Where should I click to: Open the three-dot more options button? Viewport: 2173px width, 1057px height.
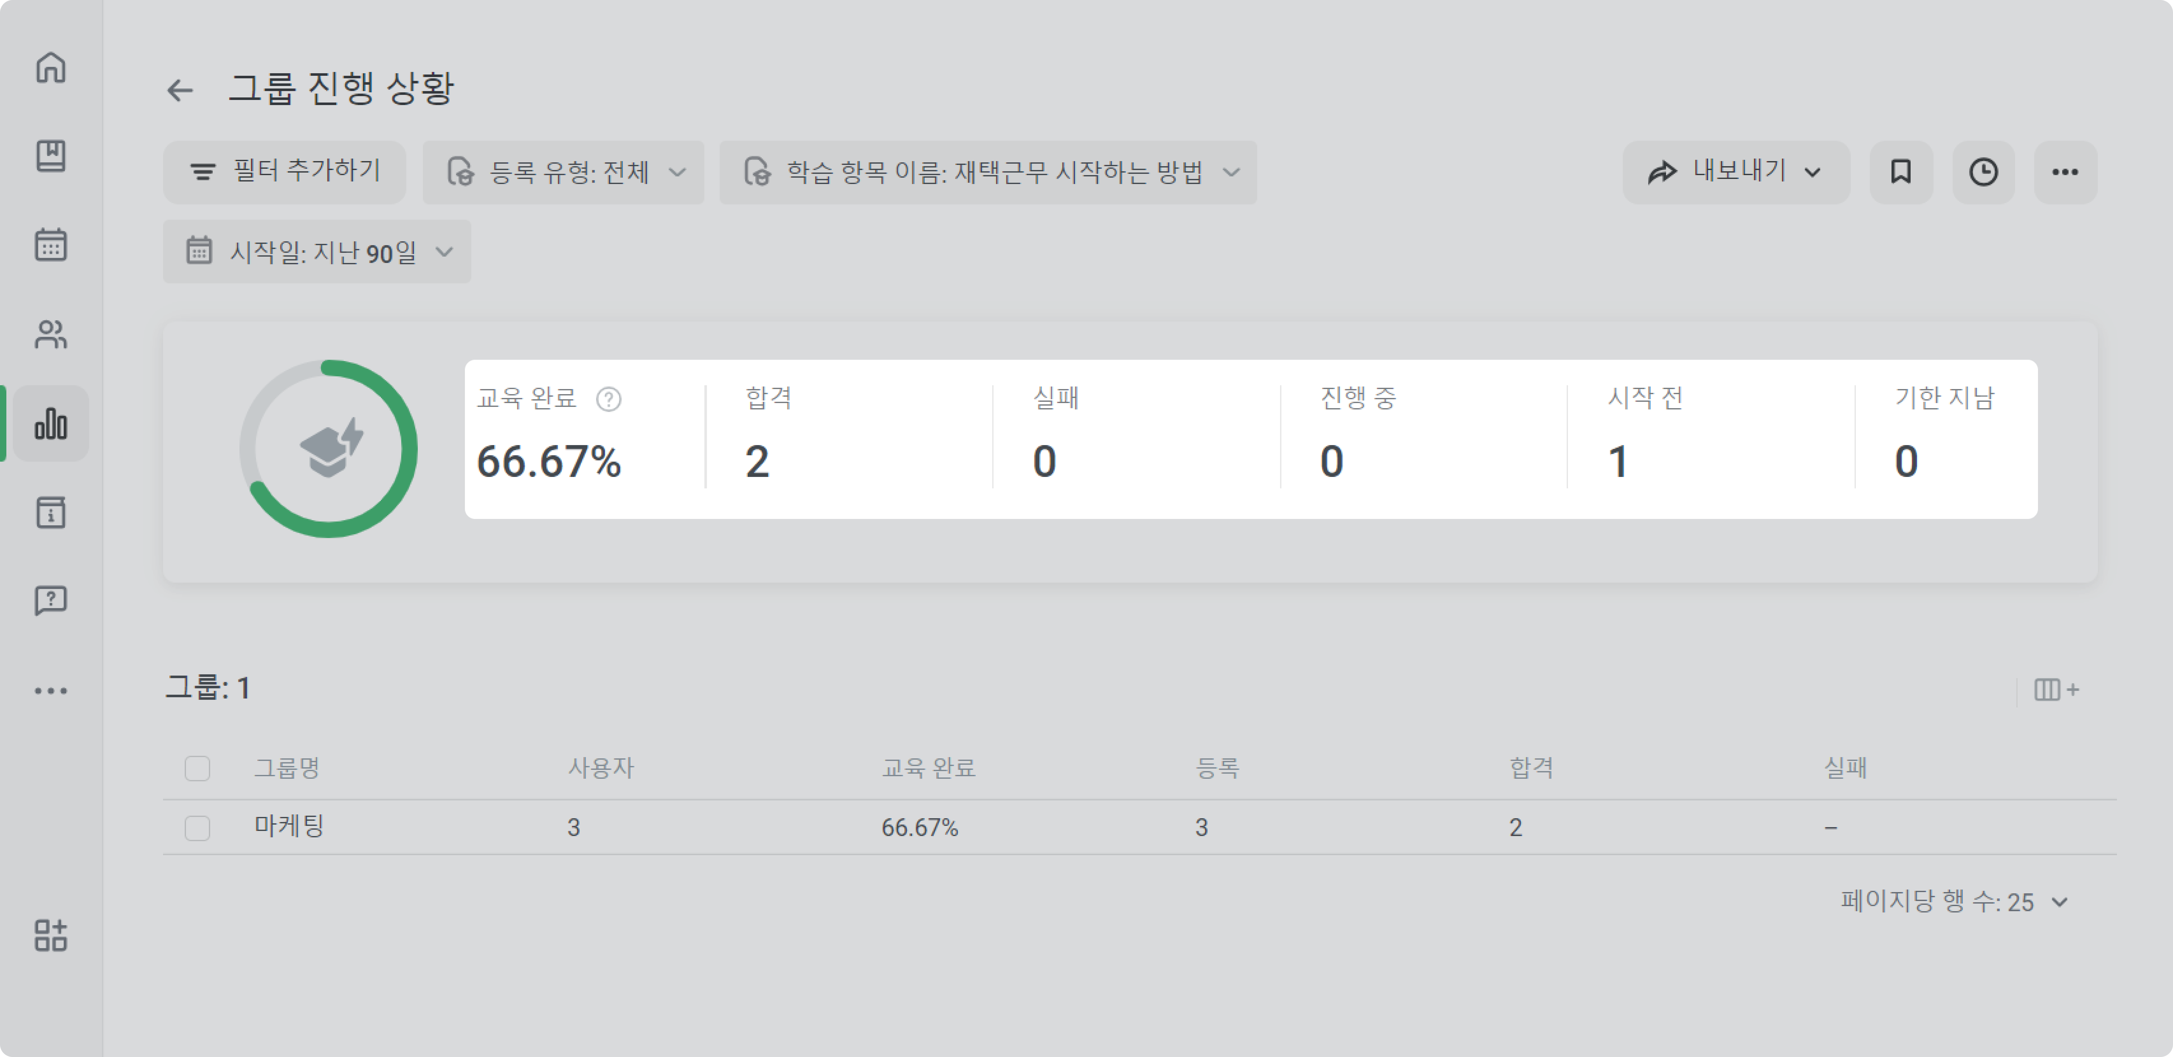[2065, 172]
